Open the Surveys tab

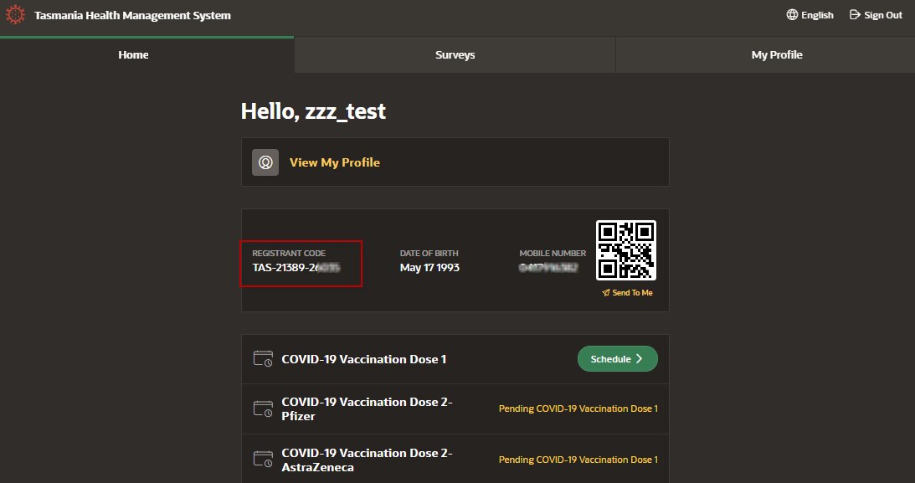(455, 55)
